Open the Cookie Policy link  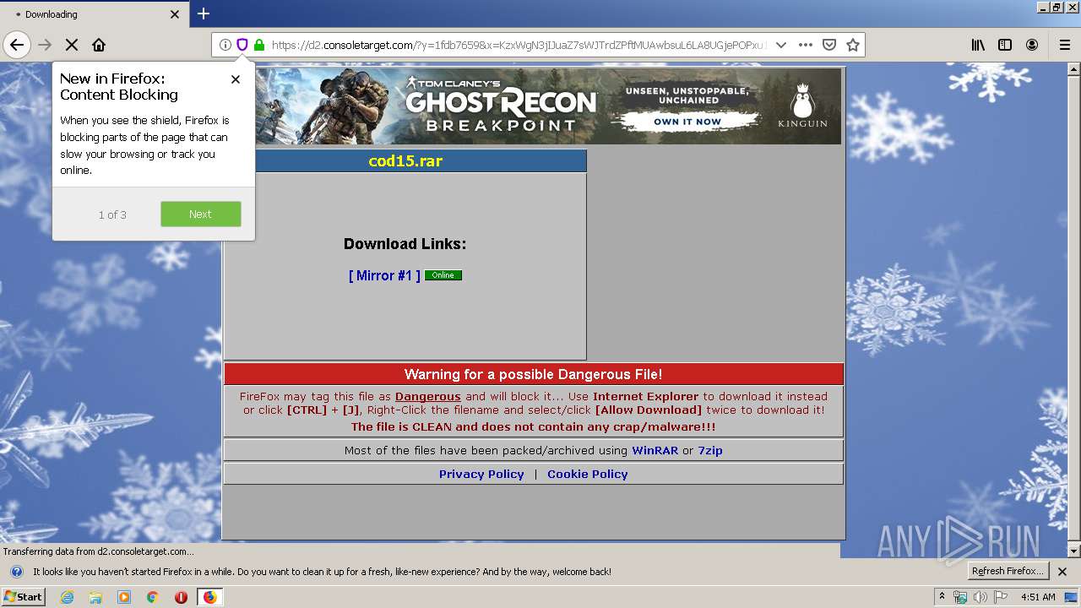(588, 475)
